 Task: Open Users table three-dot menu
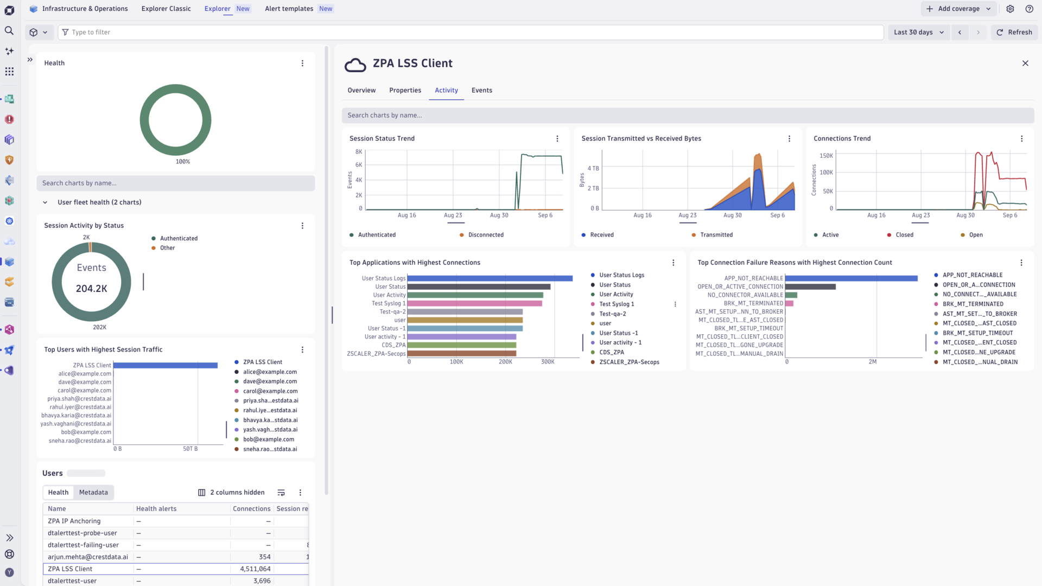tap(300, 493)
